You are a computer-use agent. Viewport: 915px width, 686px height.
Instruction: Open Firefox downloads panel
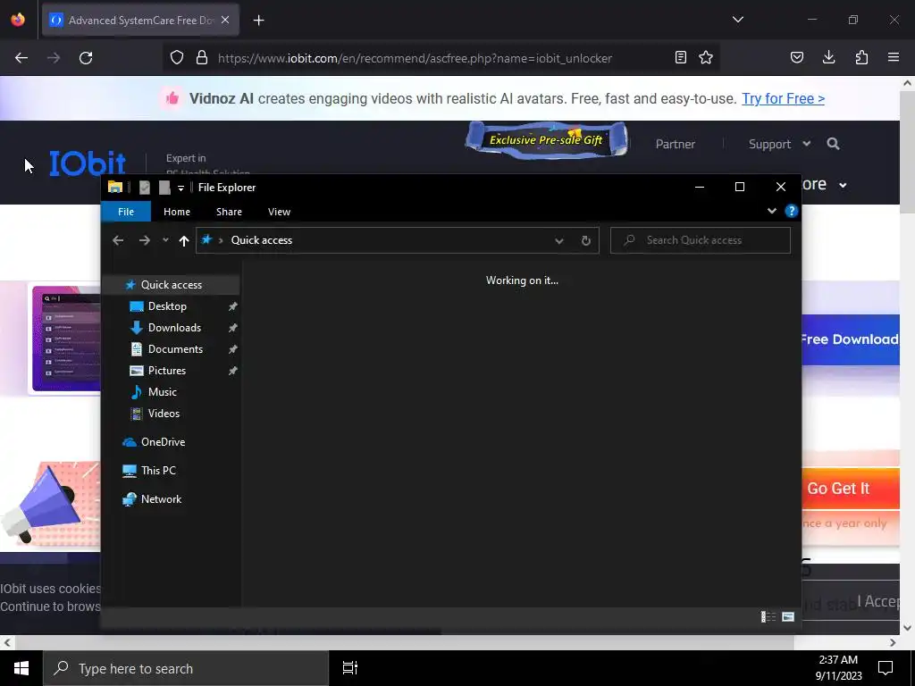[828, 57]
